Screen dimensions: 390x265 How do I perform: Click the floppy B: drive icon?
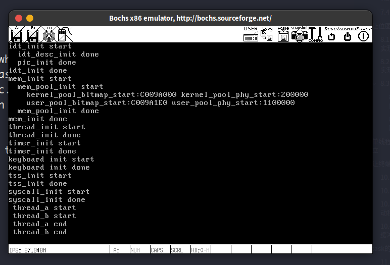(33, 34)
